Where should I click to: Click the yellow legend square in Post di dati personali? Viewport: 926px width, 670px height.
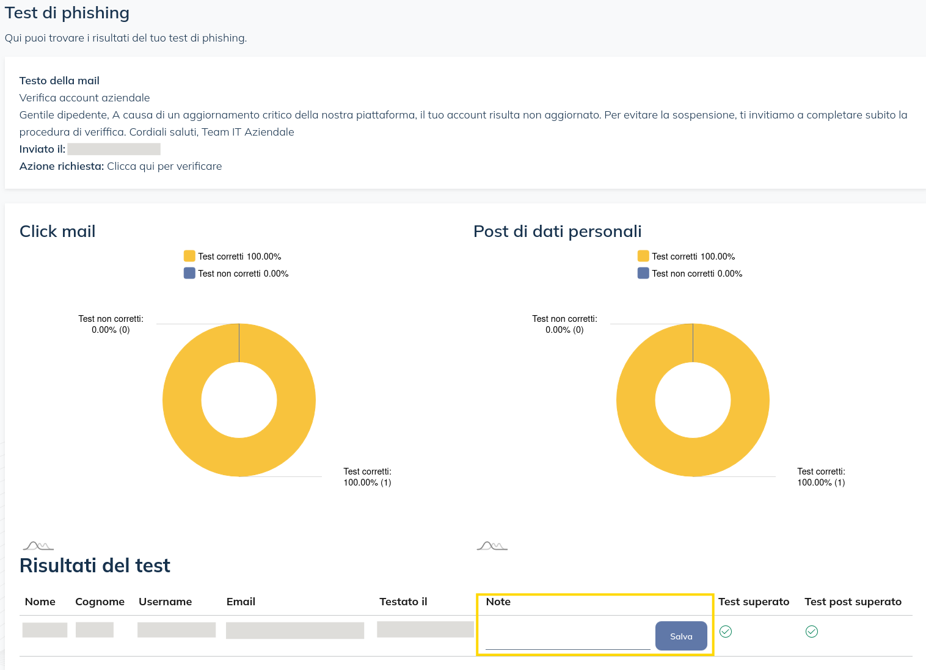point(643,255)
